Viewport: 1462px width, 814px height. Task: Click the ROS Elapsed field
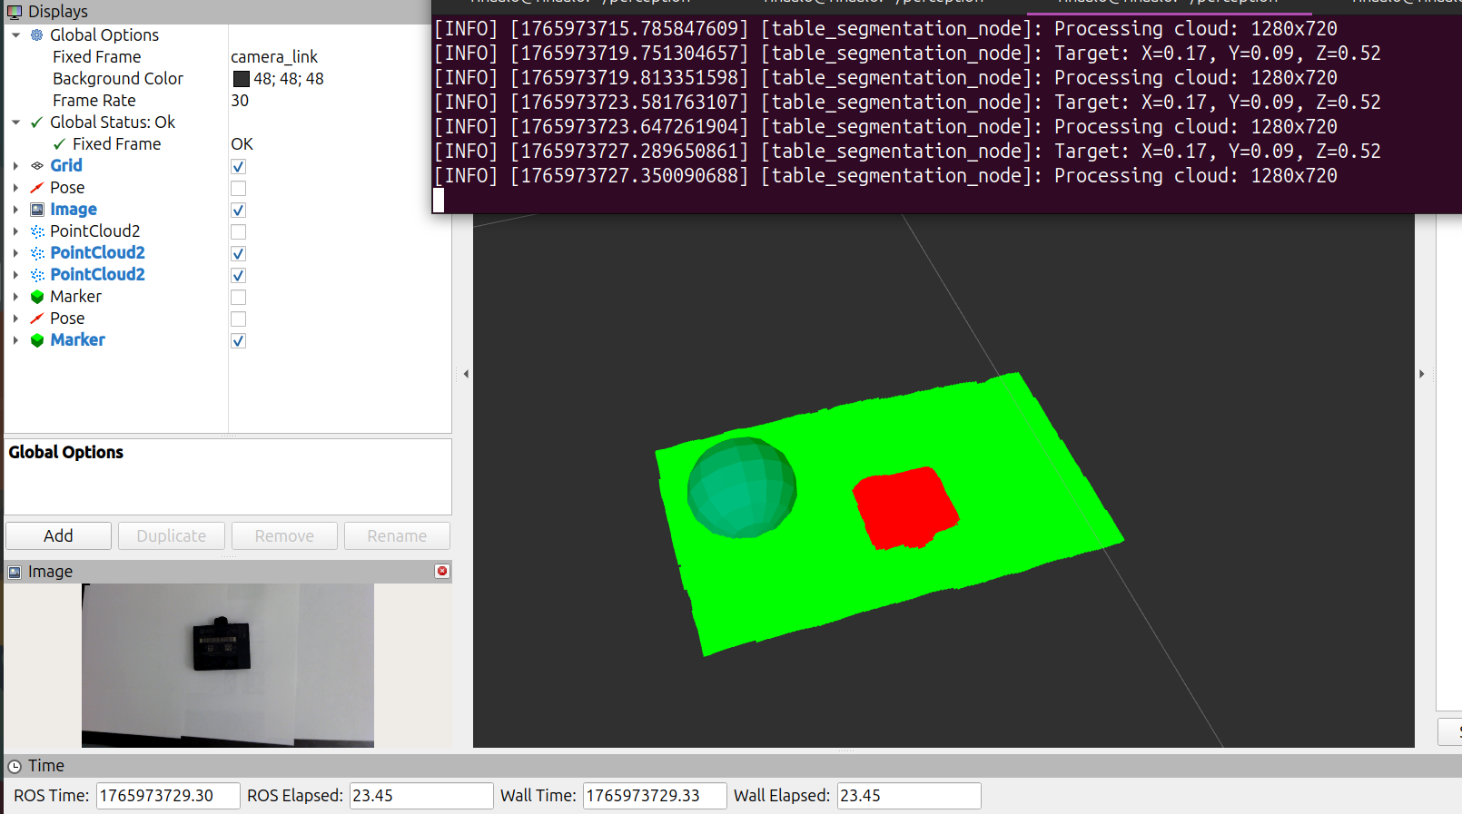tap(421, 796)
